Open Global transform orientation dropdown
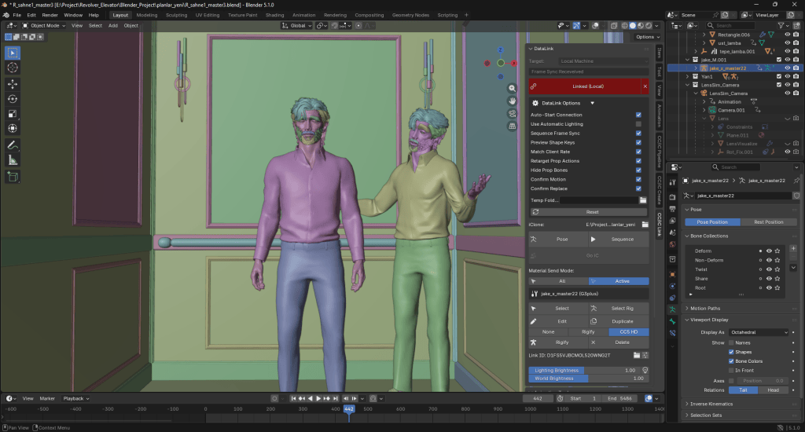Screen dimensions: 805x432 tap(296, 25)
